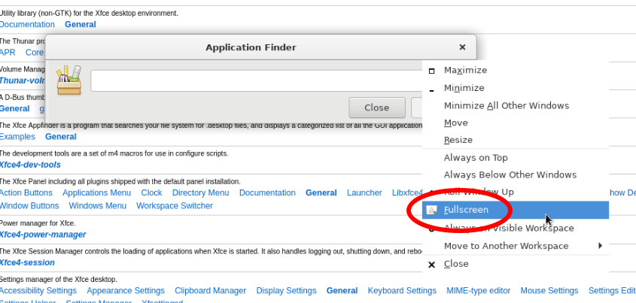Choose Move from the window menu
636x303 pixels.
(x=456, y=123)
